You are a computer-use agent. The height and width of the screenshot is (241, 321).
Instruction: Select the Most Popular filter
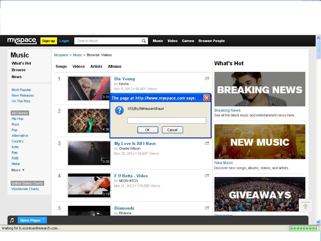21,90
